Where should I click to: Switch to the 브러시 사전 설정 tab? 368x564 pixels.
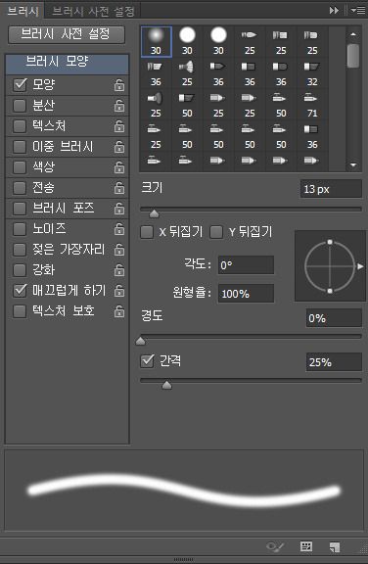click(93, 11)
